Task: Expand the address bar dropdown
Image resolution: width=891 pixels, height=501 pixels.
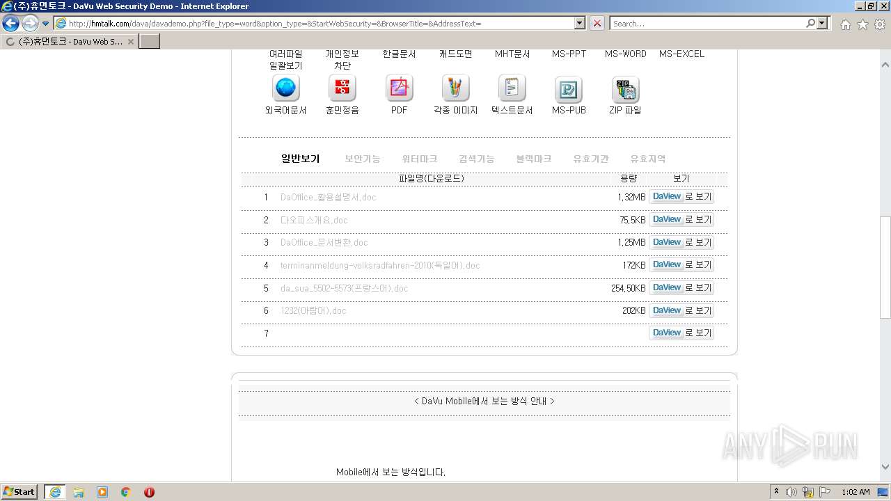Action: coord(580,23)
